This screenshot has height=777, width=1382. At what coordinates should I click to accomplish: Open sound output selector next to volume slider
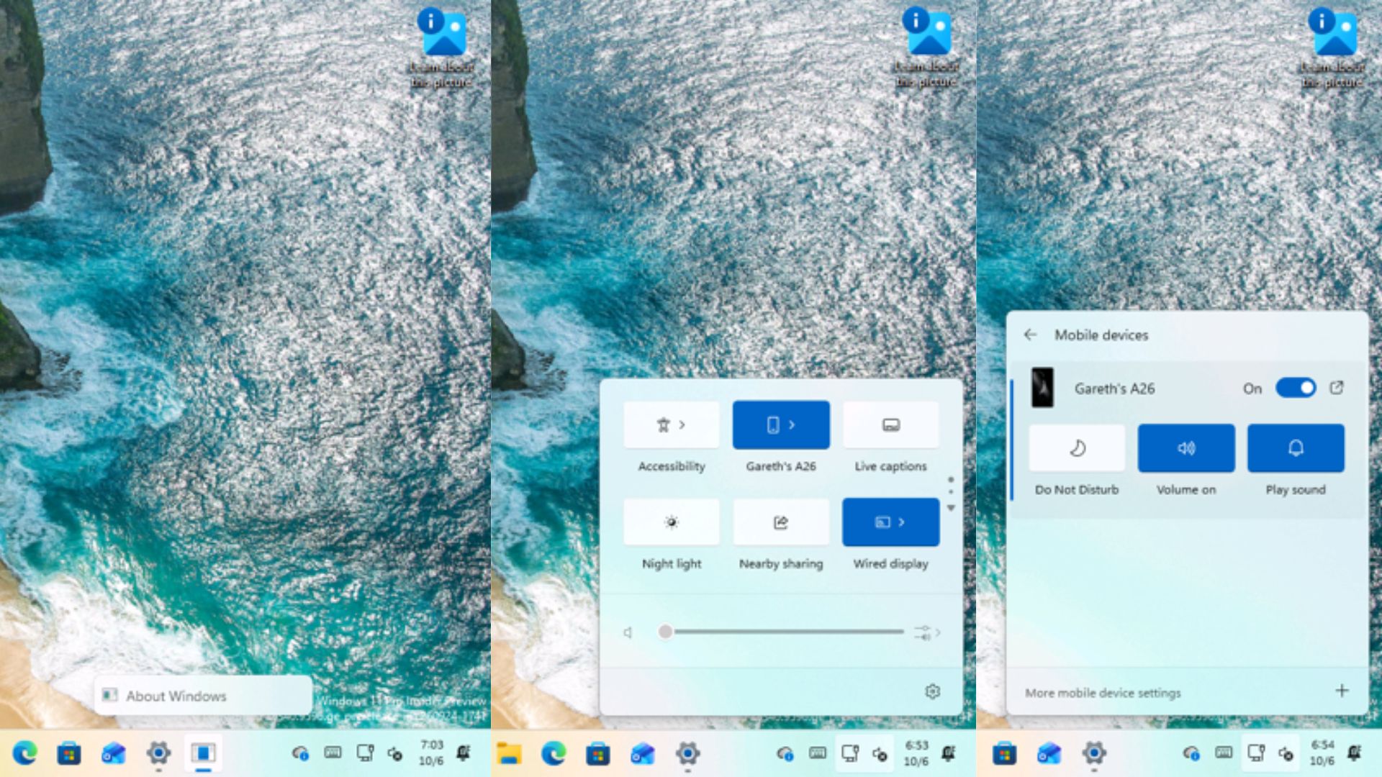click(927, 632)
